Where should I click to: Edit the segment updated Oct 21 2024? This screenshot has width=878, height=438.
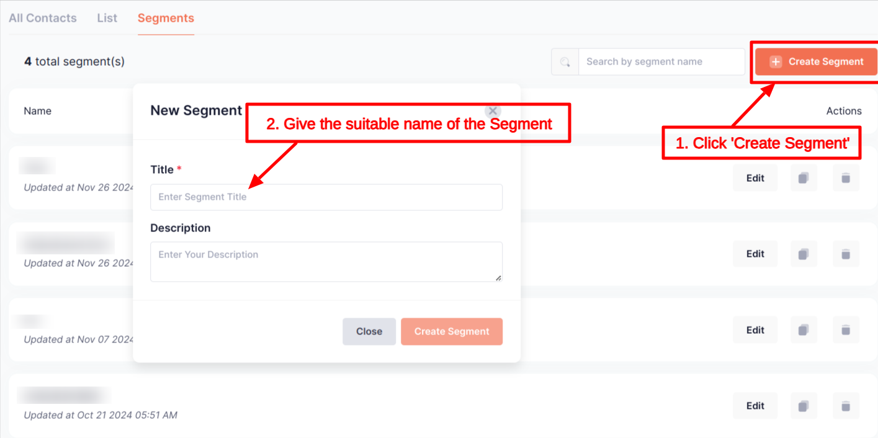[755, 406]
